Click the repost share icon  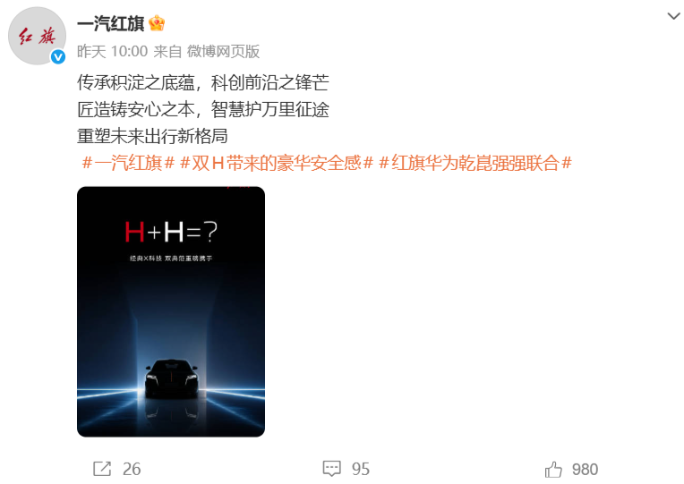(102, 469)
